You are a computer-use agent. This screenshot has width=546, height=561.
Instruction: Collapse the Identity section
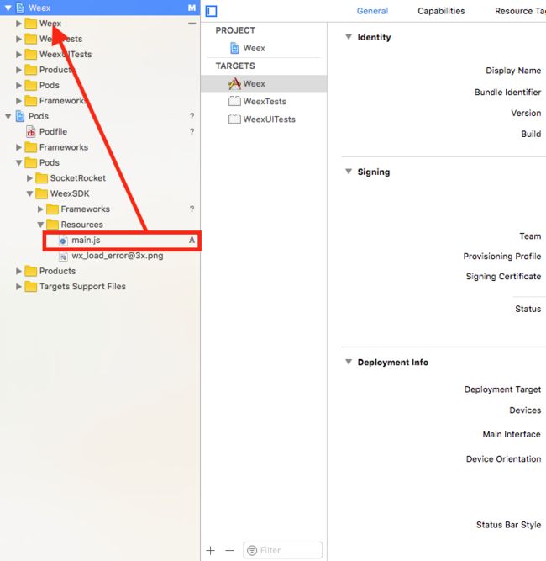point(349,37)
